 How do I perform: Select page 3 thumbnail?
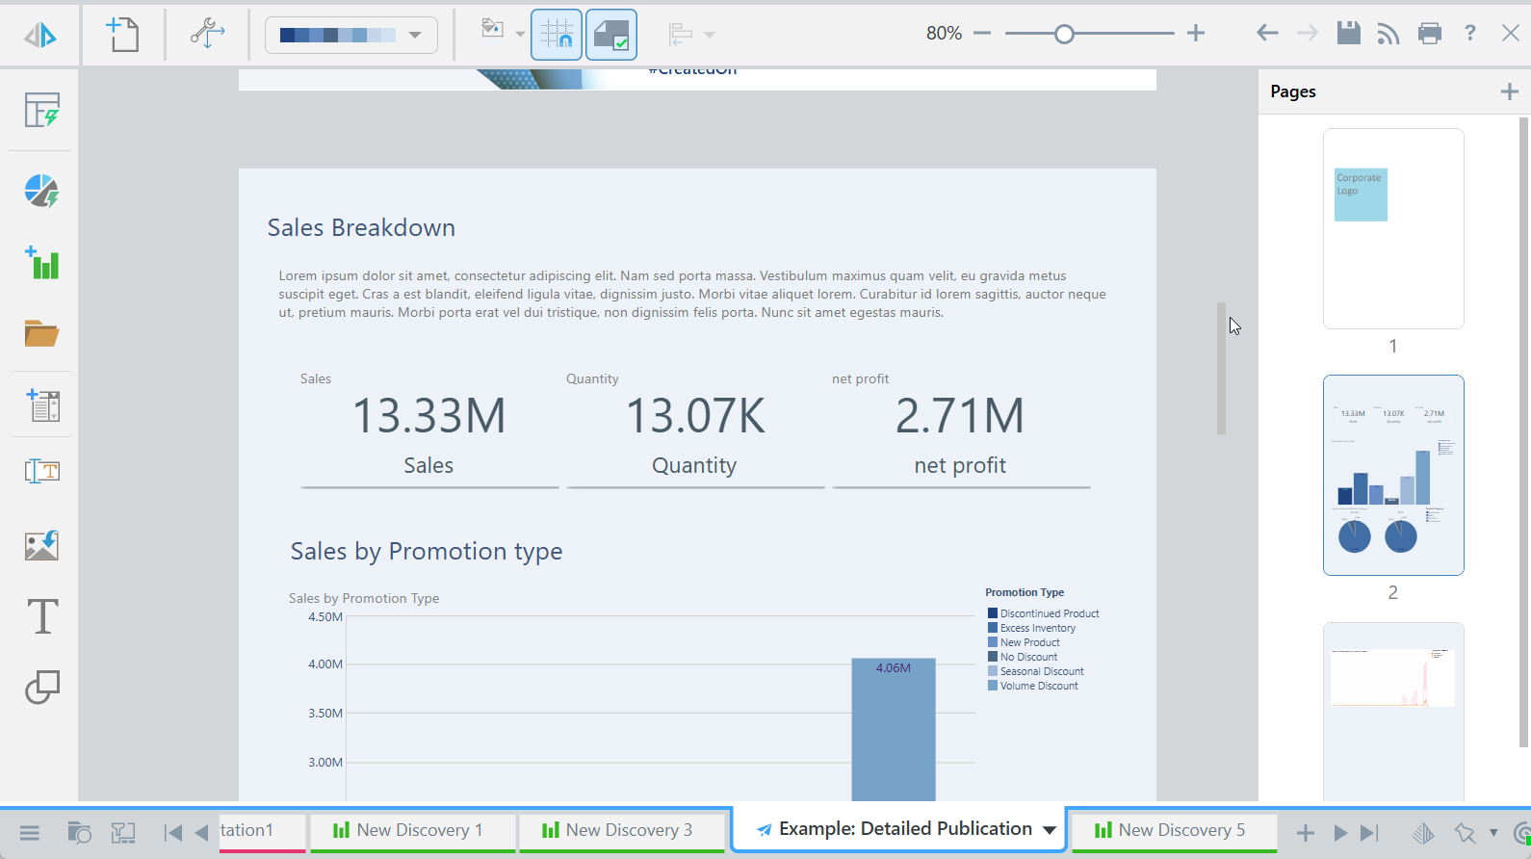coord(1393,711)
